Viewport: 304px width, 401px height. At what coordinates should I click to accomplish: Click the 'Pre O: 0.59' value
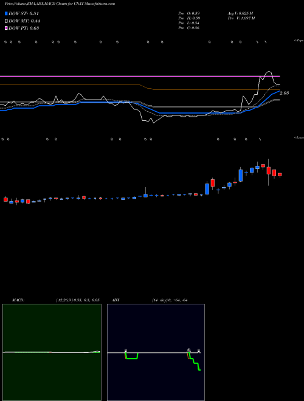click(189, 13)
